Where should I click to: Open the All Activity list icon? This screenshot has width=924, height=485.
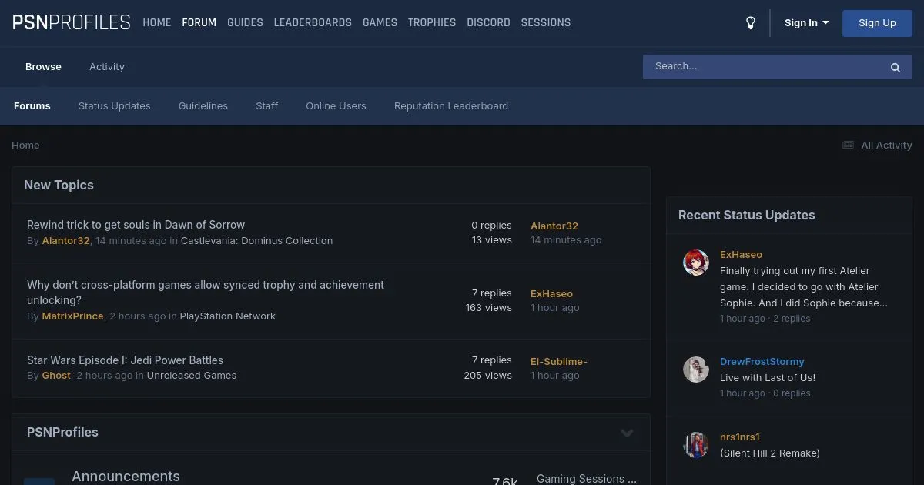coord(848,145)
